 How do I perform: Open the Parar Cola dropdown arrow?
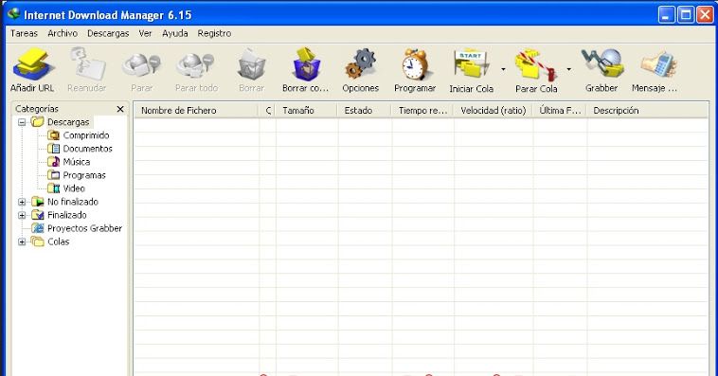[568, 70]
